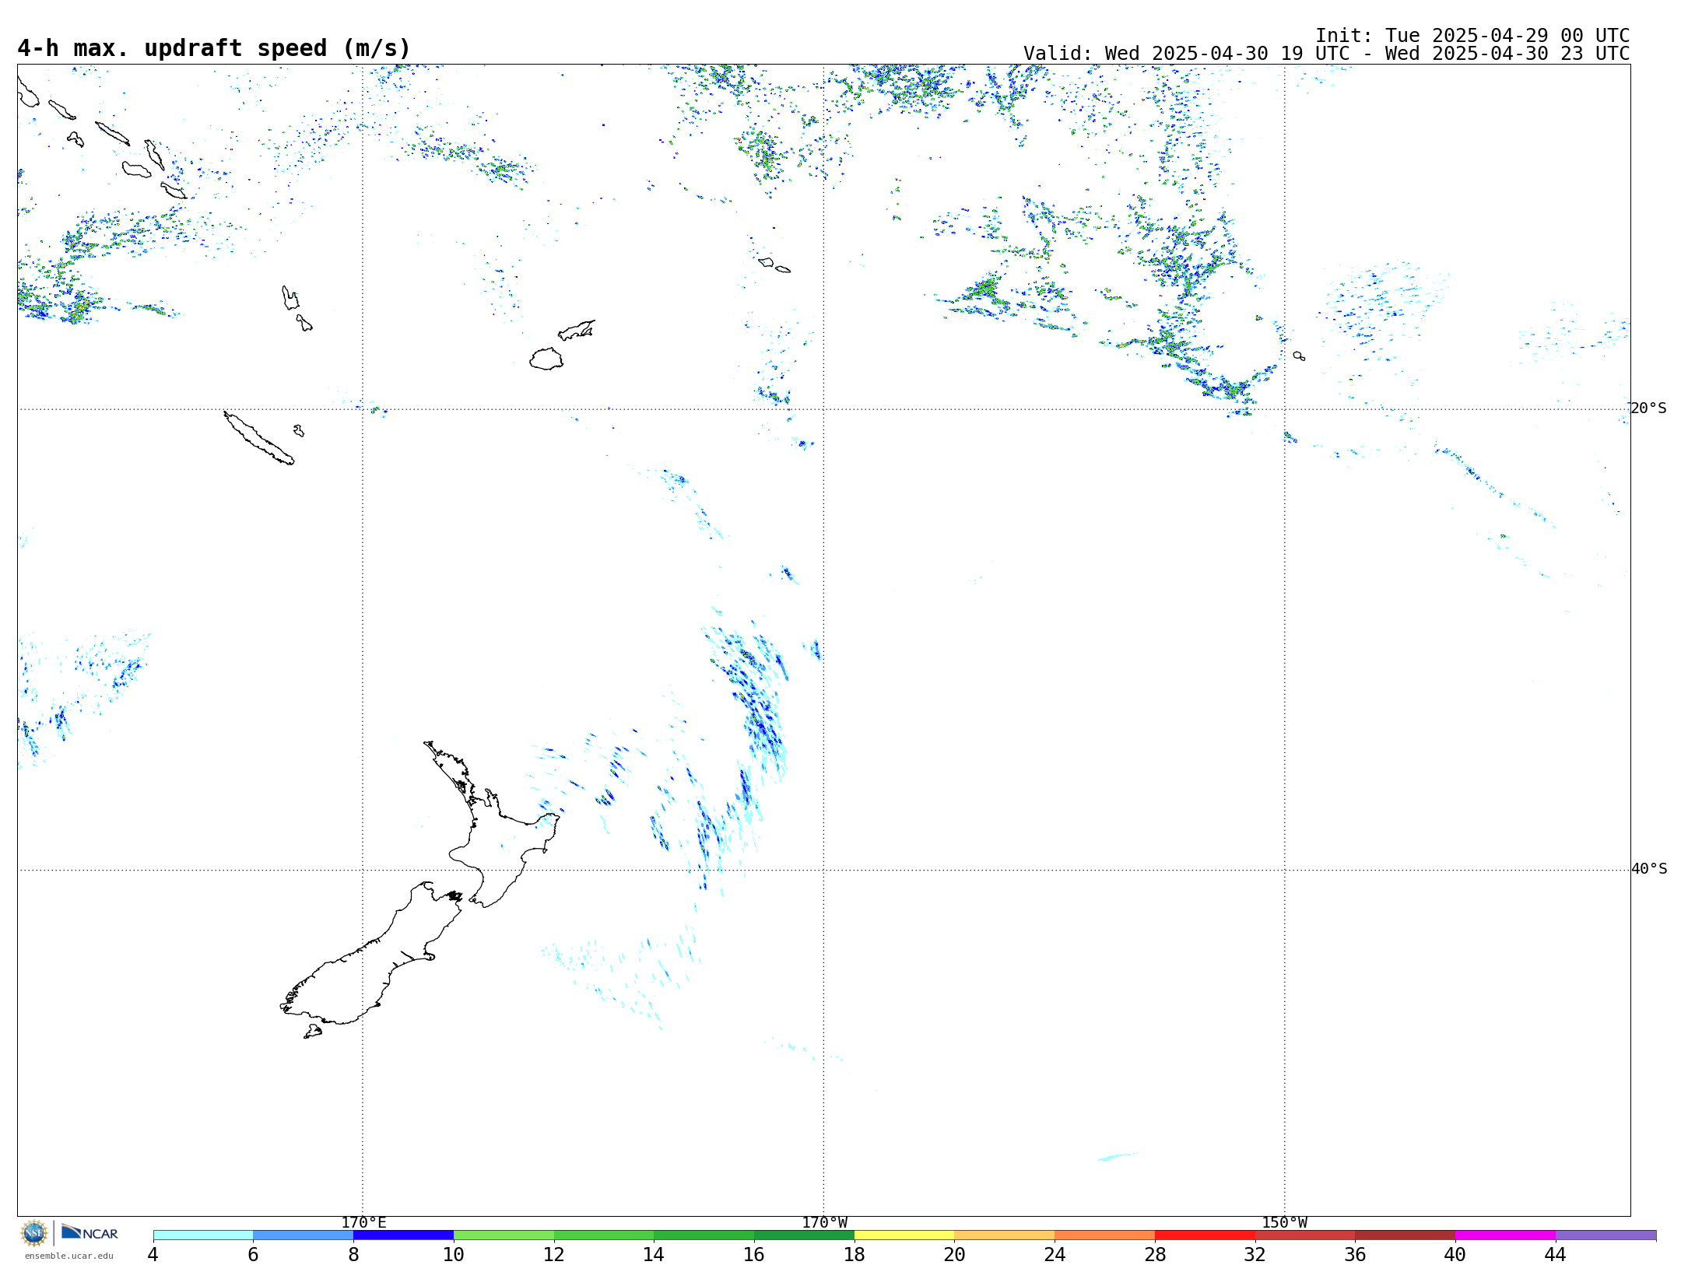
Task: Click the NSF logo
Action: tap(34, 1233)
